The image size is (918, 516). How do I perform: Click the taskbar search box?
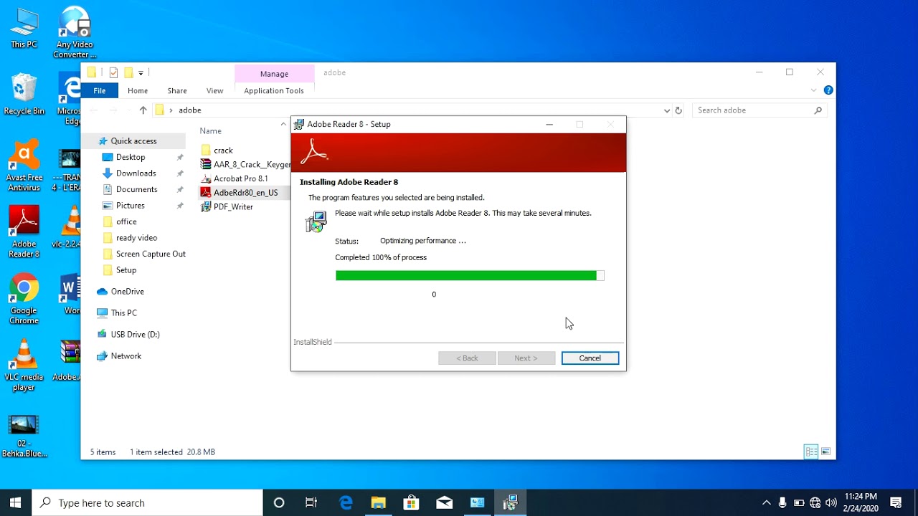pos(148,502)
